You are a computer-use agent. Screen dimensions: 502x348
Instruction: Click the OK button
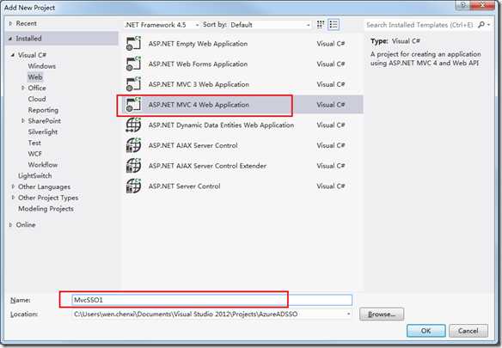[x=425, y=331]
